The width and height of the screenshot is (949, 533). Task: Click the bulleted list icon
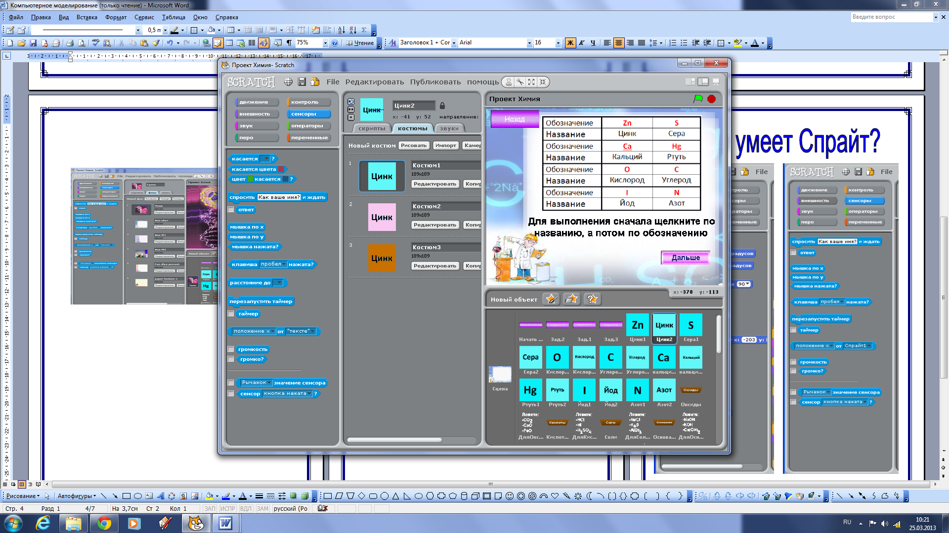tap(684, 43)
